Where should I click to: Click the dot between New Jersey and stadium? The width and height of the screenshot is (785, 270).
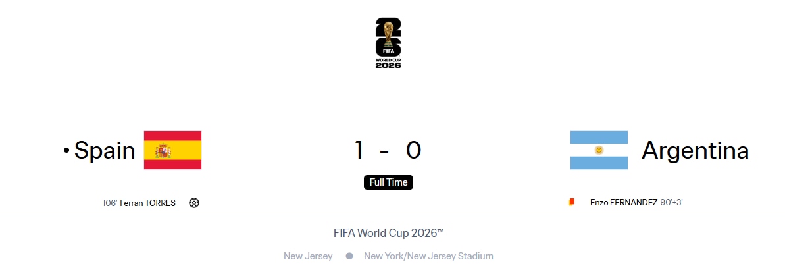(349, 256)
